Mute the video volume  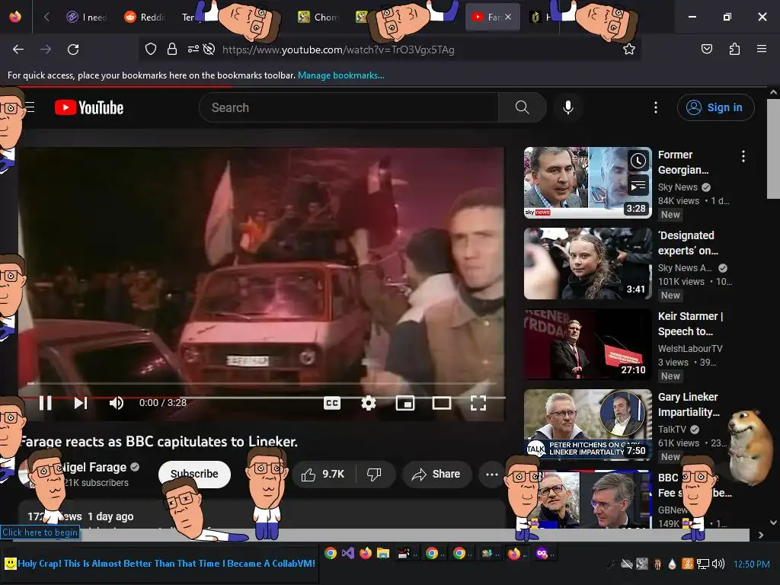click(x=117, y=403)
